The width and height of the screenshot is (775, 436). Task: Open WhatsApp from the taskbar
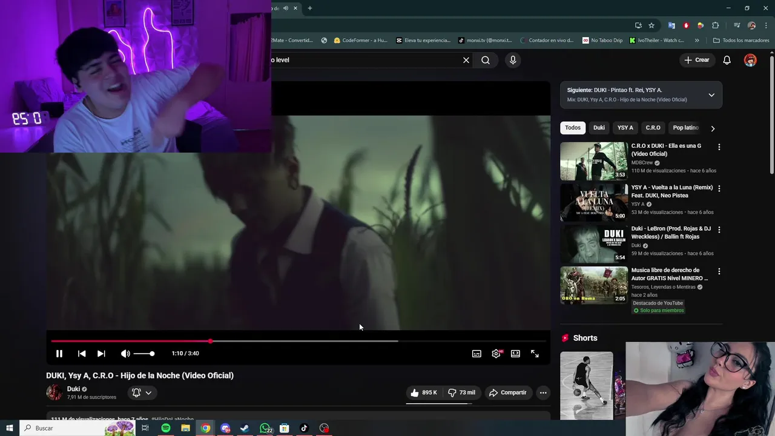(x=265, y=428)
